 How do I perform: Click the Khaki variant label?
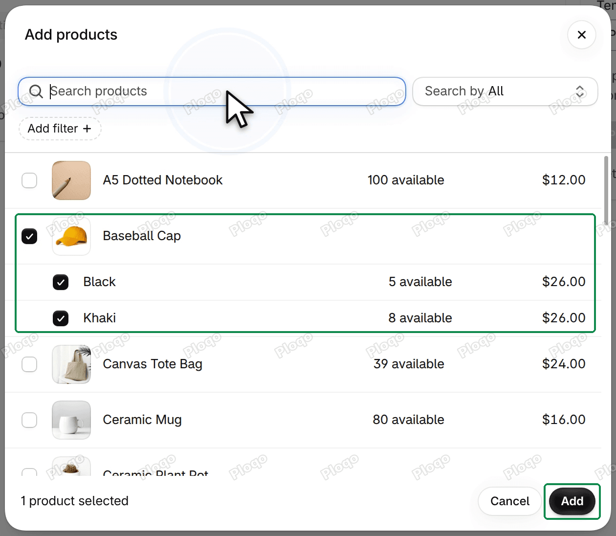pos(99,318)
